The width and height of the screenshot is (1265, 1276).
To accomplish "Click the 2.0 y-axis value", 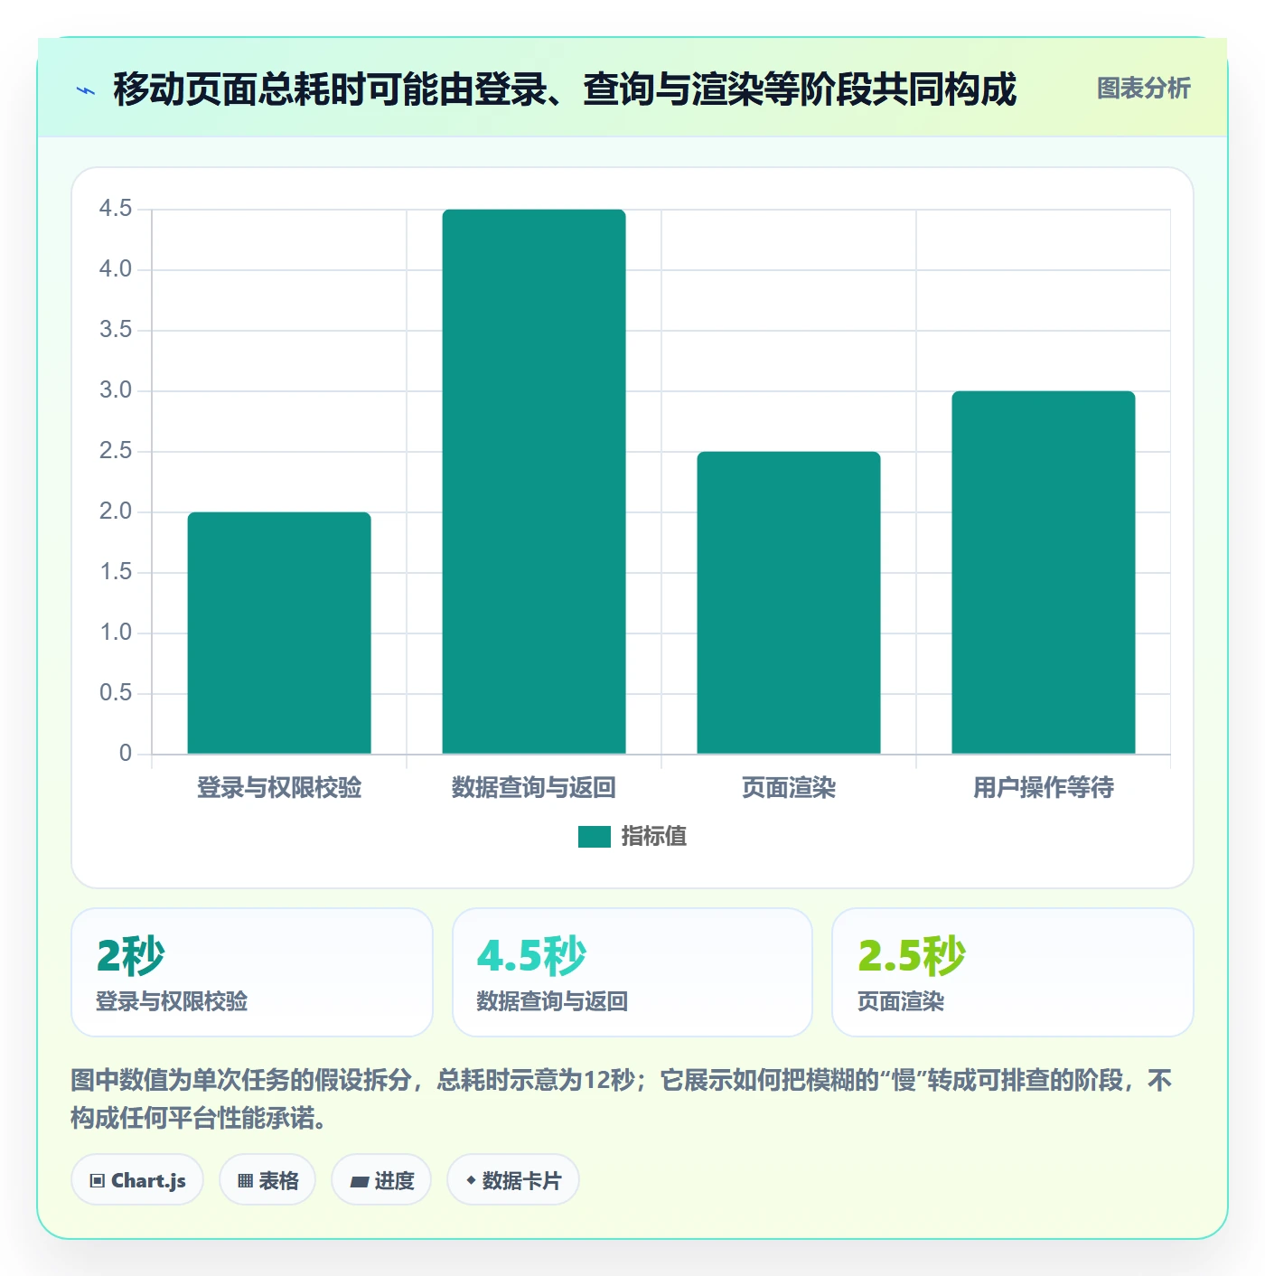I will pyautogui.click(x=116, y=511).
